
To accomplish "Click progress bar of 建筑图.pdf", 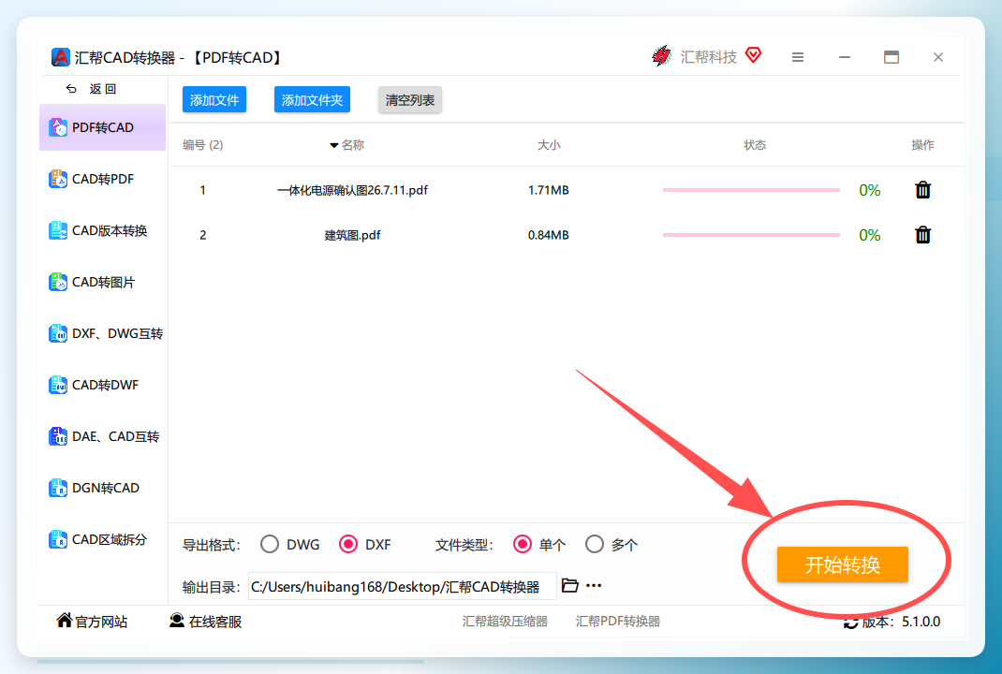I will [751, 235].
